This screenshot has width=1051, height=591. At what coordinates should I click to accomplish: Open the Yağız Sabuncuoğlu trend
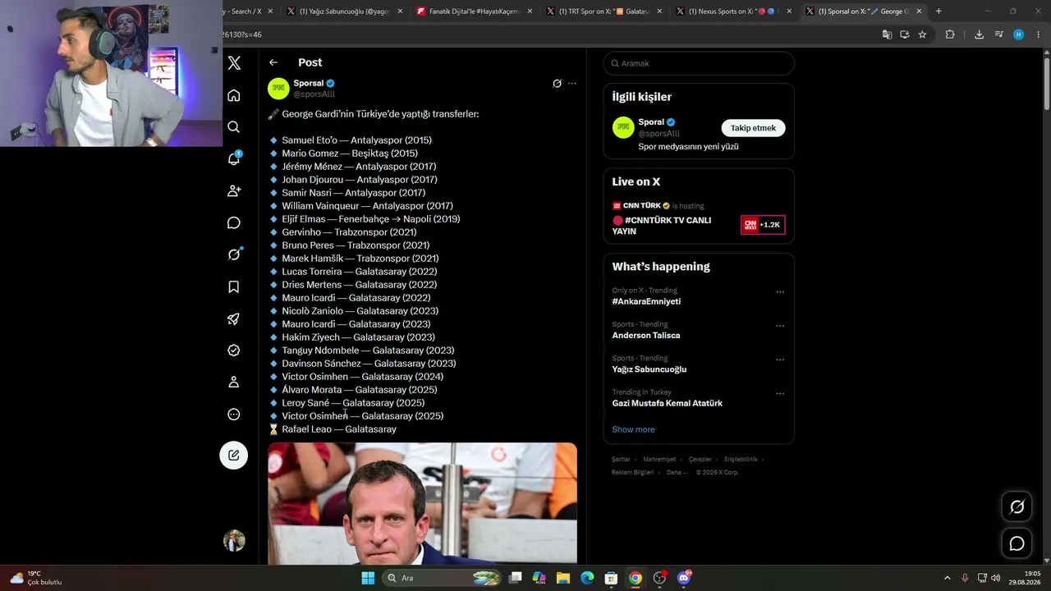[x=649, y=369]
